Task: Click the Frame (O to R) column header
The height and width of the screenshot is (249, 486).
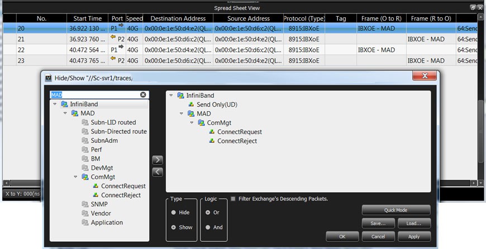Action: pos(381,18)
